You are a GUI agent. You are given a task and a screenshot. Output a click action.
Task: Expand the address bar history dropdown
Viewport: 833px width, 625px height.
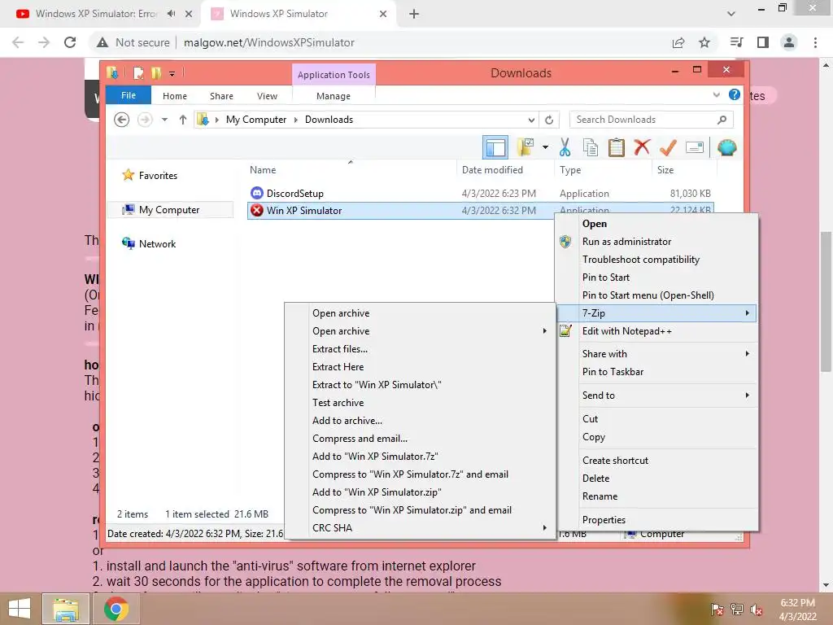(530, 120)
